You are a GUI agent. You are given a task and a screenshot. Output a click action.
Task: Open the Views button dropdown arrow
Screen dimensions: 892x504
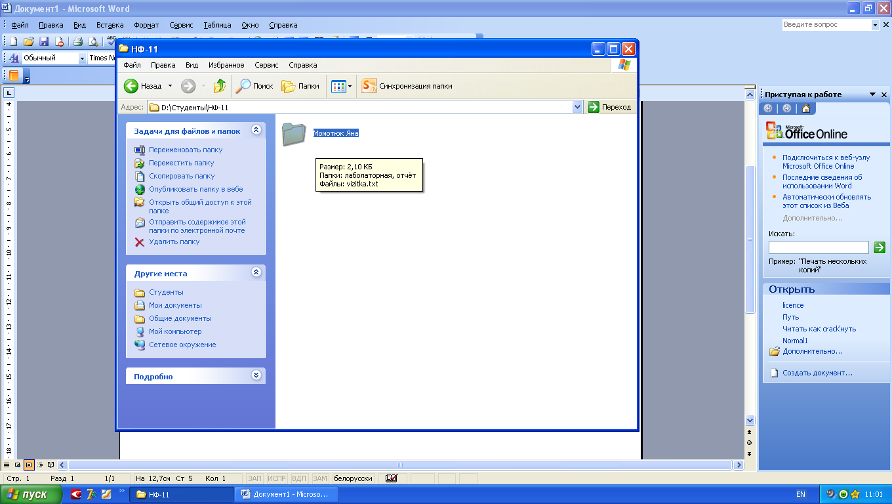[x=350, y=86]
